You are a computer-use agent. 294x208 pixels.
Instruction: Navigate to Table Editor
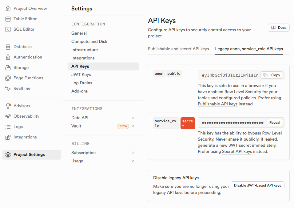click(25, 19)
